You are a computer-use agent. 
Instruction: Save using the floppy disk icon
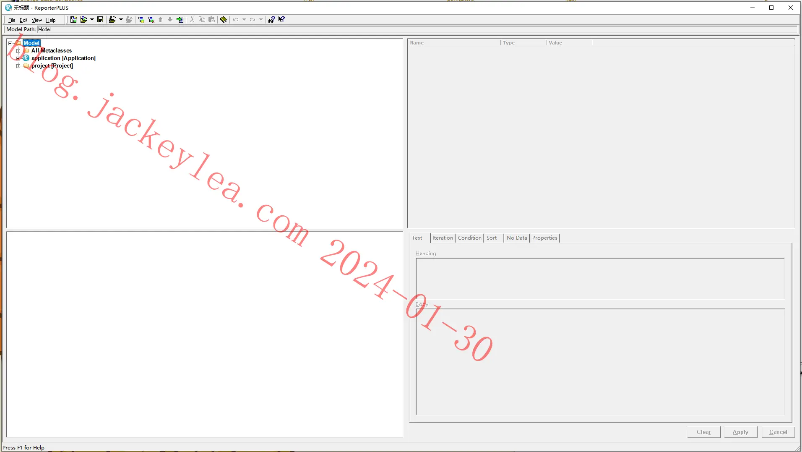click(100, 20)
